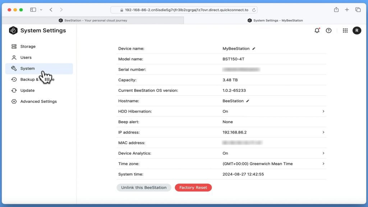The width and height of the screenshot is (368, 207).
Task: Go forward with the Safari forward arrow
Action: [61, 10]
